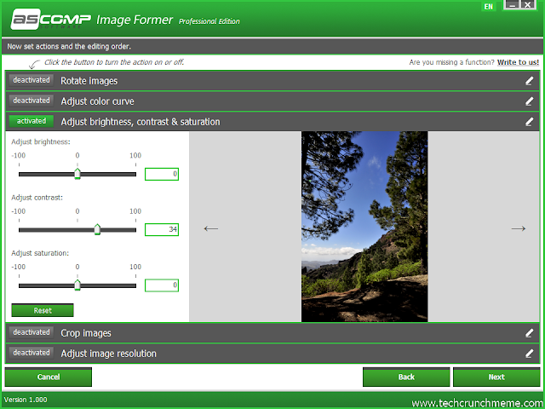
Task: Proceed with the Next button
Action: click(496, 377)
